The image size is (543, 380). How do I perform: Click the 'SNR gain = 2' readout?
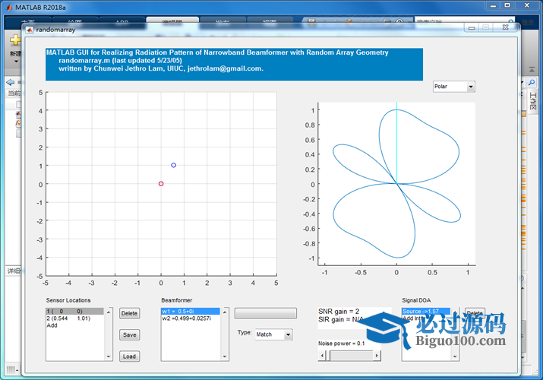coord(339,311)
